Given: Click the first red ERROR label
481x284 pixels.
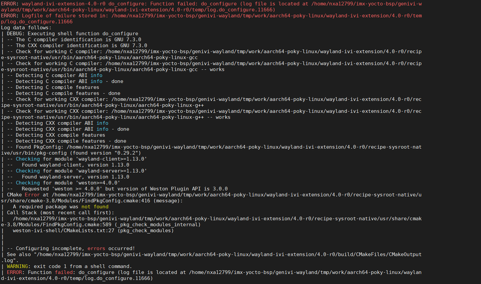Looking at the screenshot, I should tap(10, 4).
